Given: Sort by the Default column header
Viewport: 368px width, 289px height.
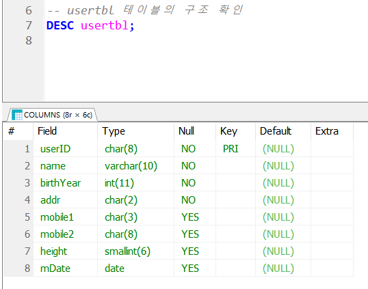Looking at the screenshot, I should click(283, 131).
